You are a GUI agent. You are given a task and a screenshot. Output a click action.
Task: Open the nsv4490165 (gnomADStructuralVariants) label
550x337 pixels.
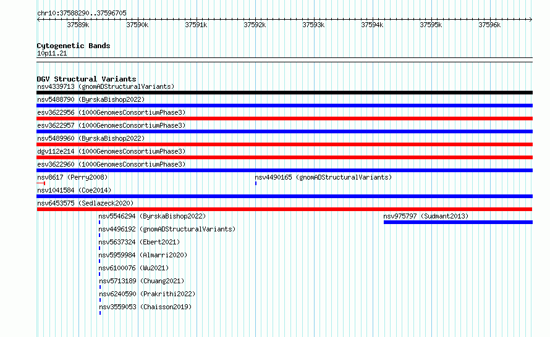click(x=323, y=177)
